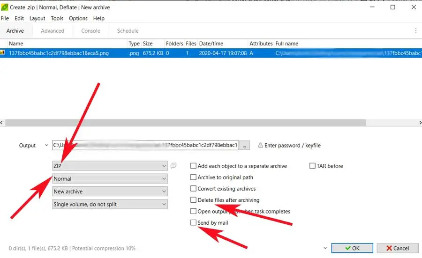This screenshot has width=422, height=258.
Task: Sort by the Full name column header
Action: click(286, 44)
